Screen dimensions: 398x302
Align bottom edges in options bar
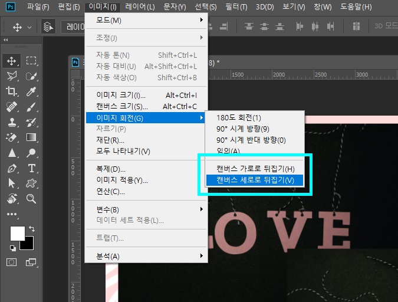[x=279, y=27]
